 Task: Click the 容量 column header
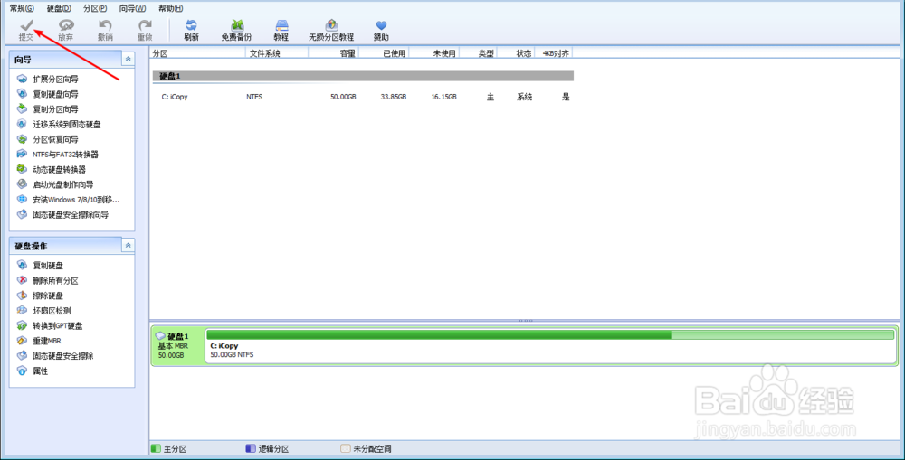[334, 53]
